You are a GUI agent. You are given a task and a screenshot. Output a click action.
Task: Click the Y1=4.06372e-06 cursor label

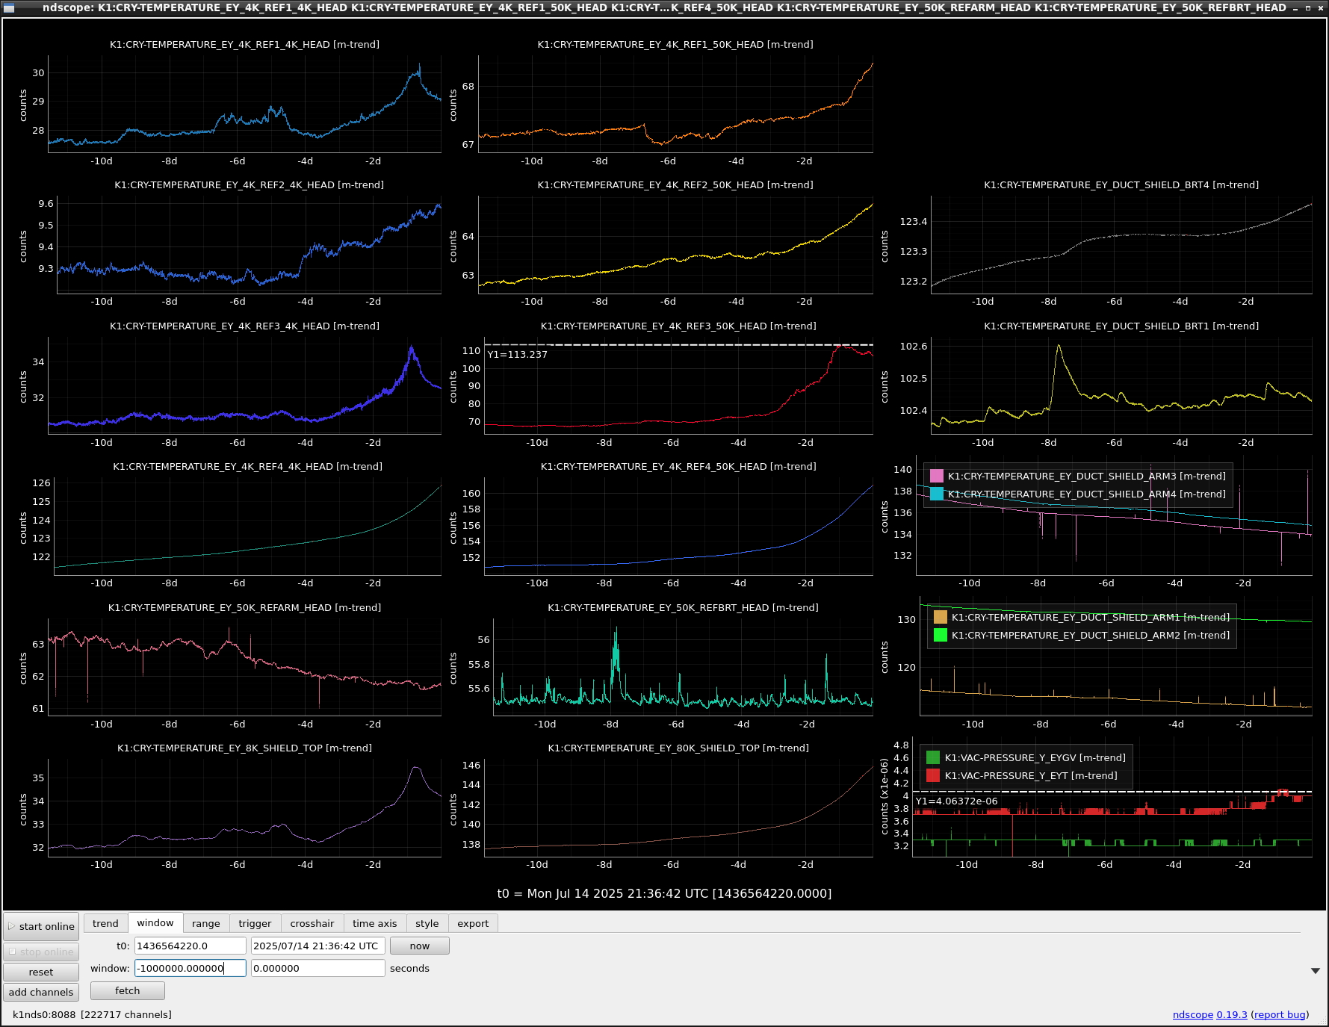(x=957, y=801)
